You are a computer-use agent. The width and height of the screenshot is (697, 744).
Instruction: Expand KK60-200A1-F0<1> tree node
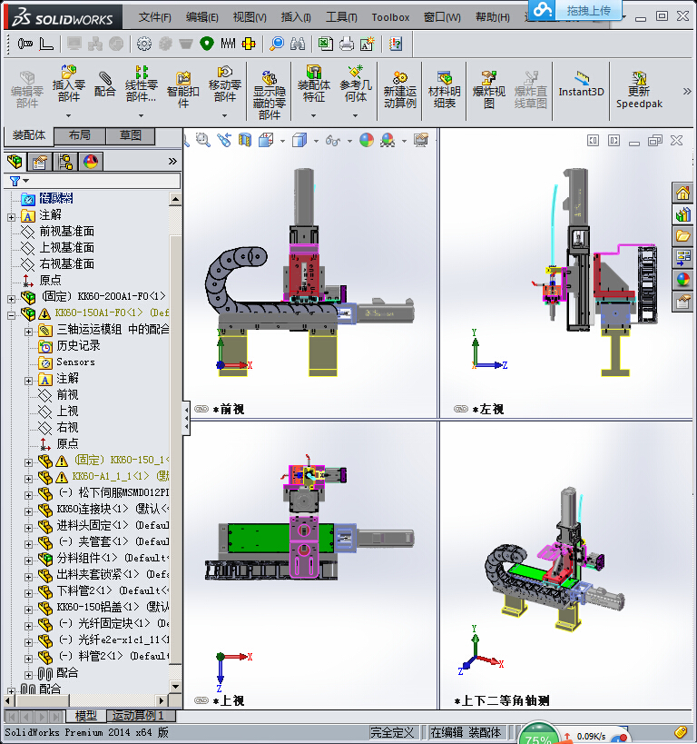[11, 299]
